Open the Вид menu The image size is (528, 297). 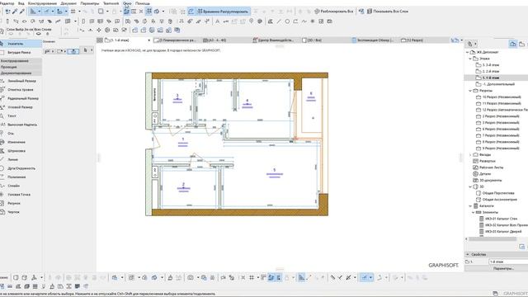tap(21, 3)
